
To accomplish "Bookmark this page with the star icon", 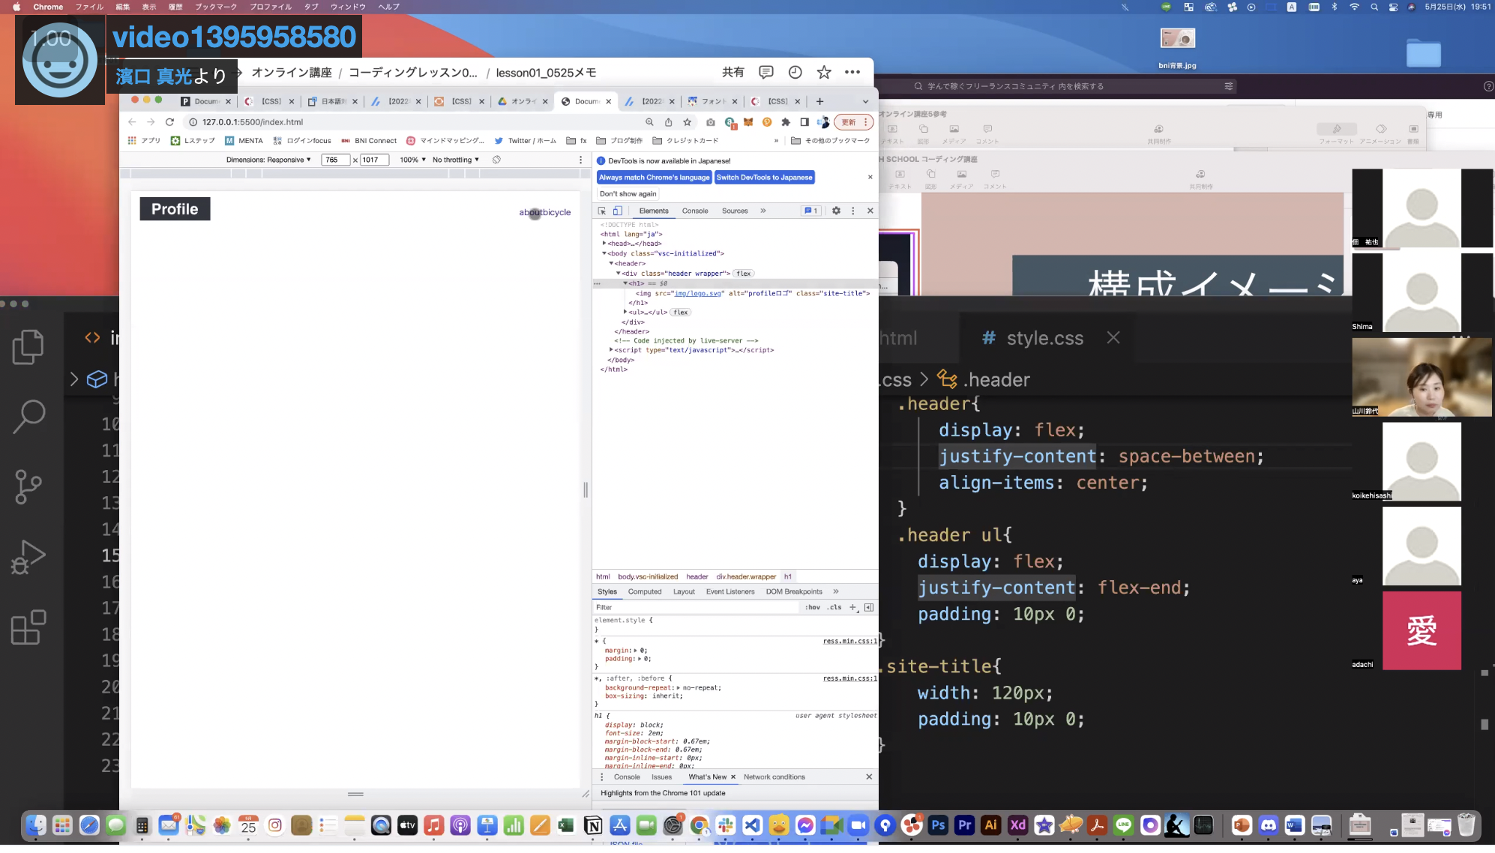I will pyautogui.click(x=687, y=121).
